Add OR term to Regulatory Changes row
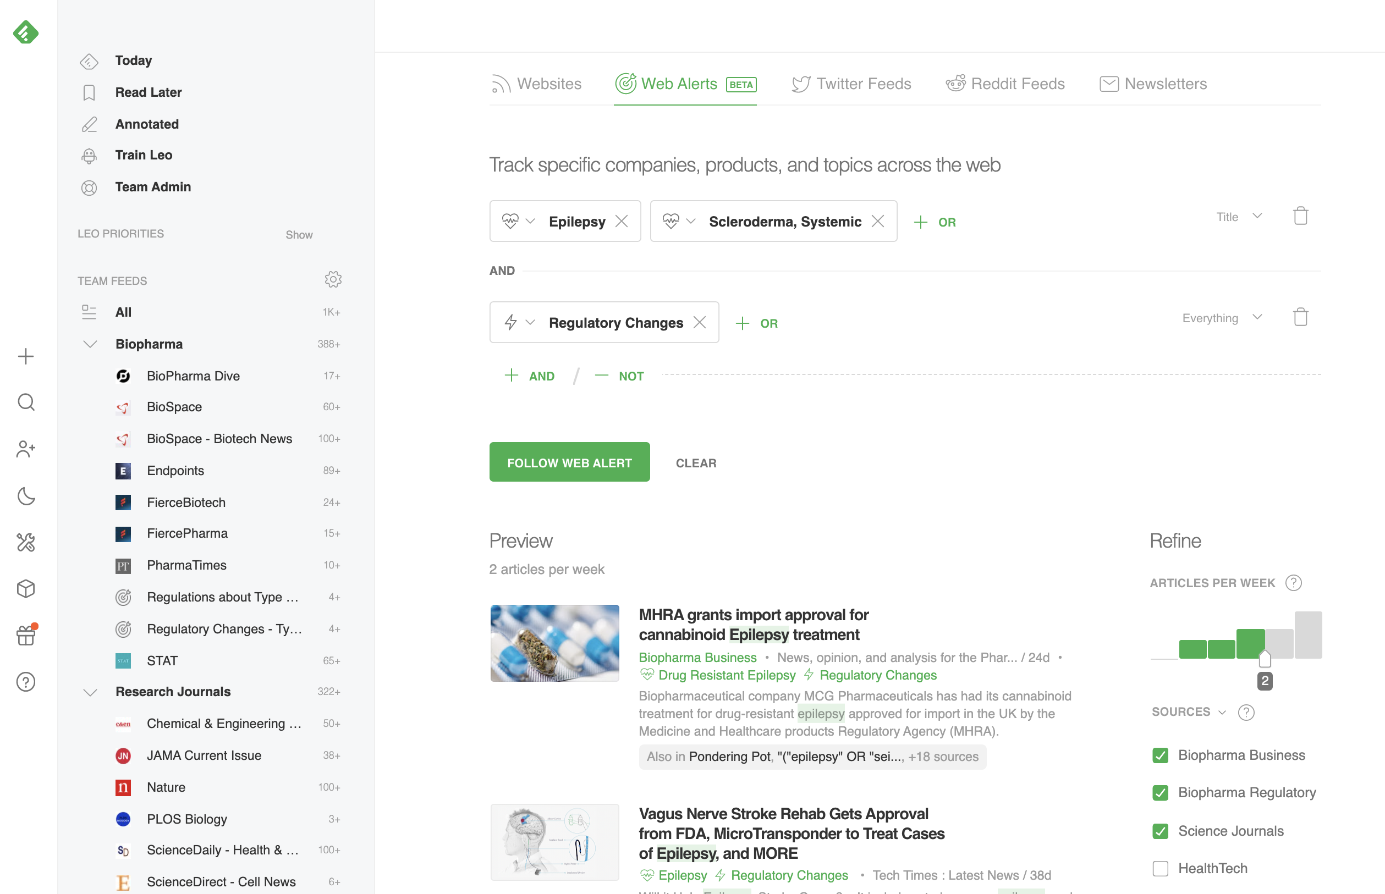 [757, 323]
